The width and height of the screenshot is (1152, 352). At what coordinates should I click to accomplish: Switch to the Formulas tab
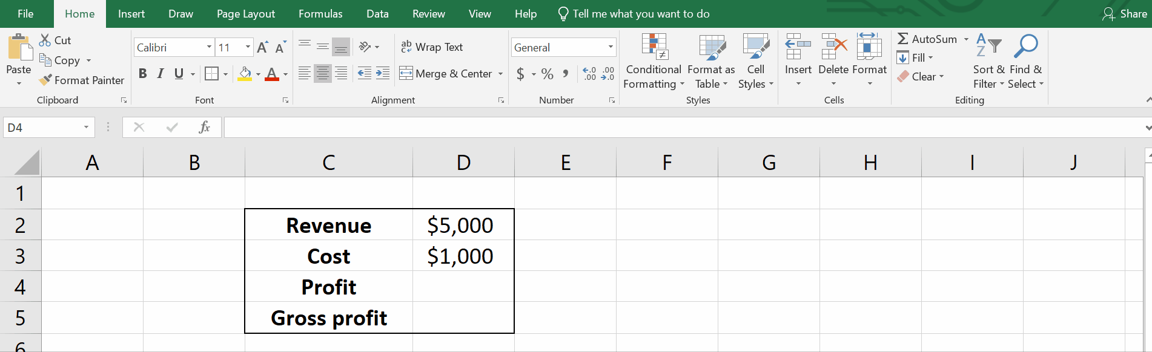320,14
